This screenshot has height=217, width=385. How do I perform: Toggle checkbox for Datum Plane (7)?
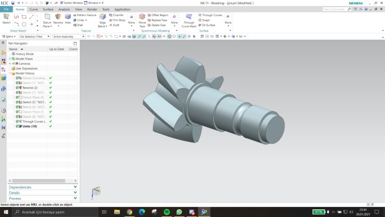point(17,111)
